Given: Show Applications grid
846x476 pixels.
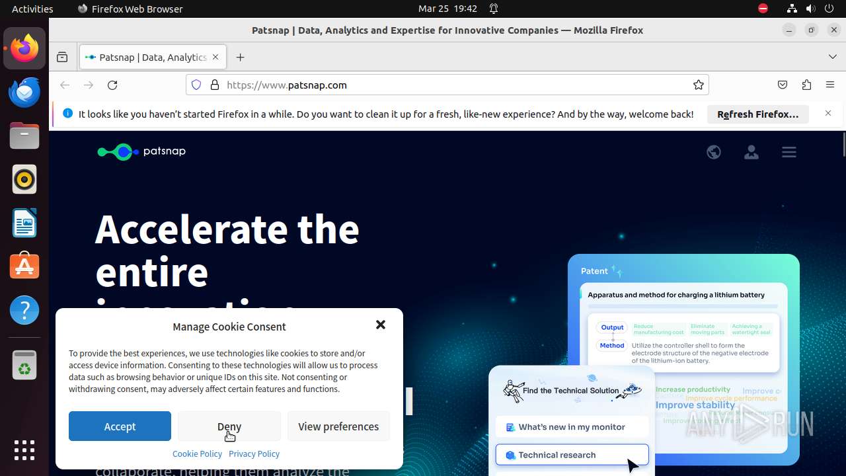Looking at the screenshot, I should 24,450.
